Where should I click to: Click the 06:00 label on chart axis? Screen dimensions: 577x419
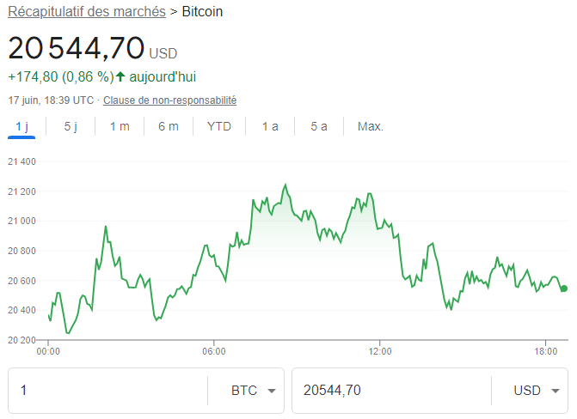pyautogui.click(x=214, y=350)
